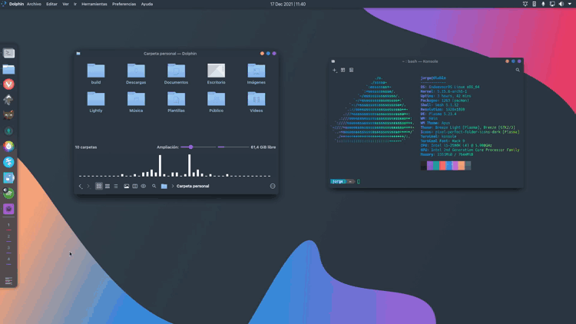Open Dolphin hamburger menu at bottom right
Viewport: 576px width, 324px height.
coord(273,186)
